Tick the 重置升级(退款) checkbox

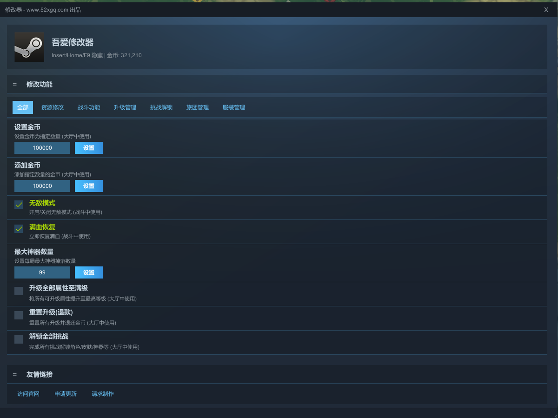tap(19, 315)
